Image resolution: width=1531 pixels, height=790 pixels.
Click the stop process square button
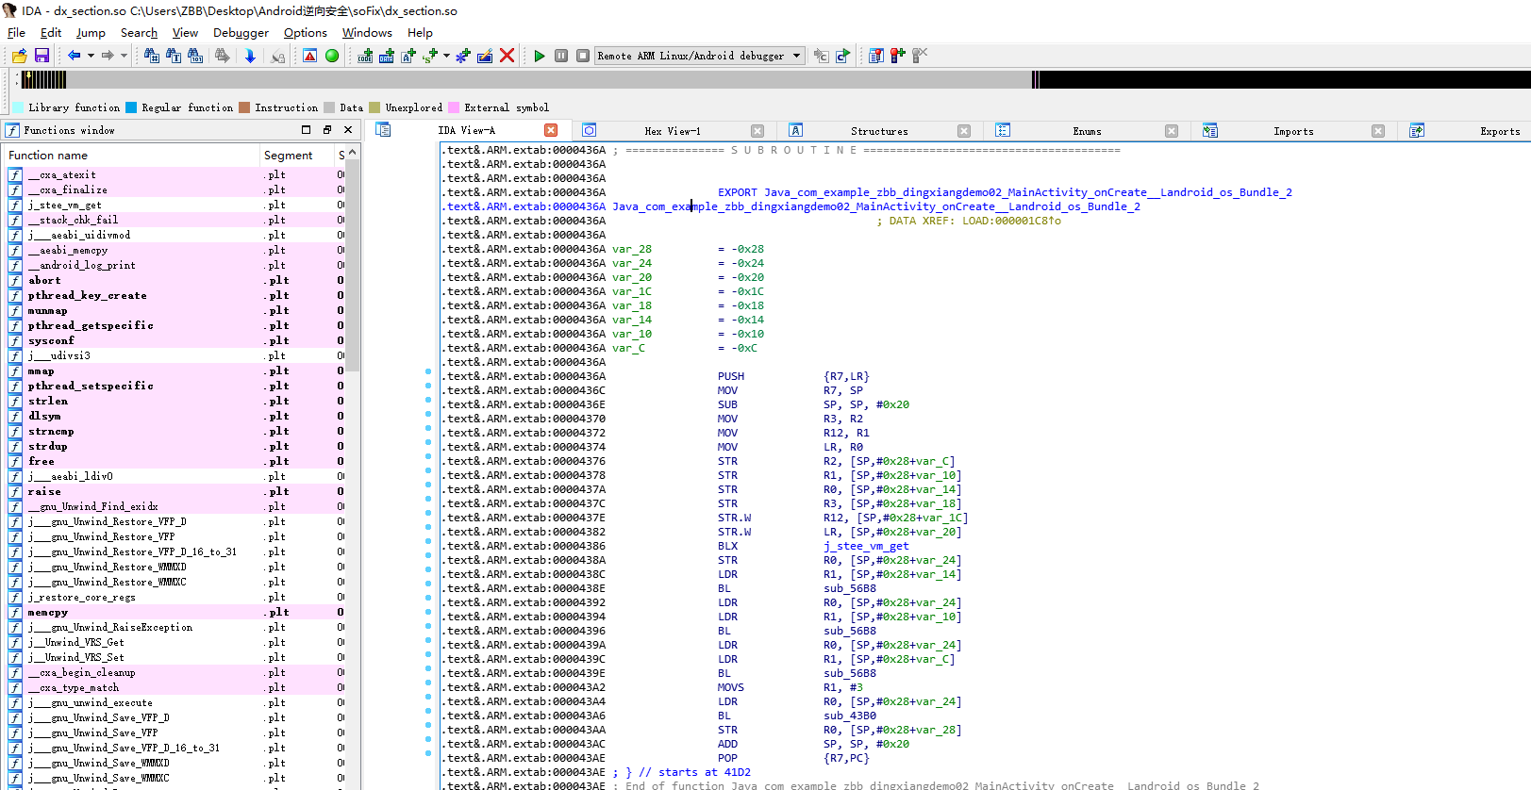583,57
